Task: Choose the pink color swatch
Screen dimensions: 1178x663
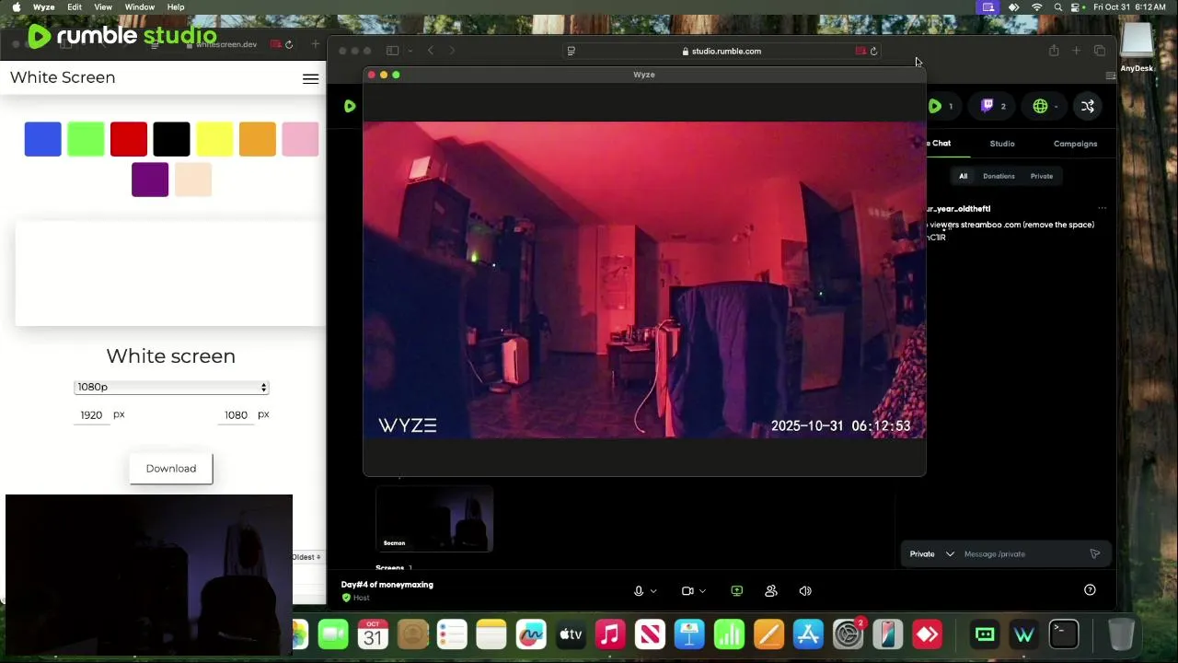Action: 300,139
